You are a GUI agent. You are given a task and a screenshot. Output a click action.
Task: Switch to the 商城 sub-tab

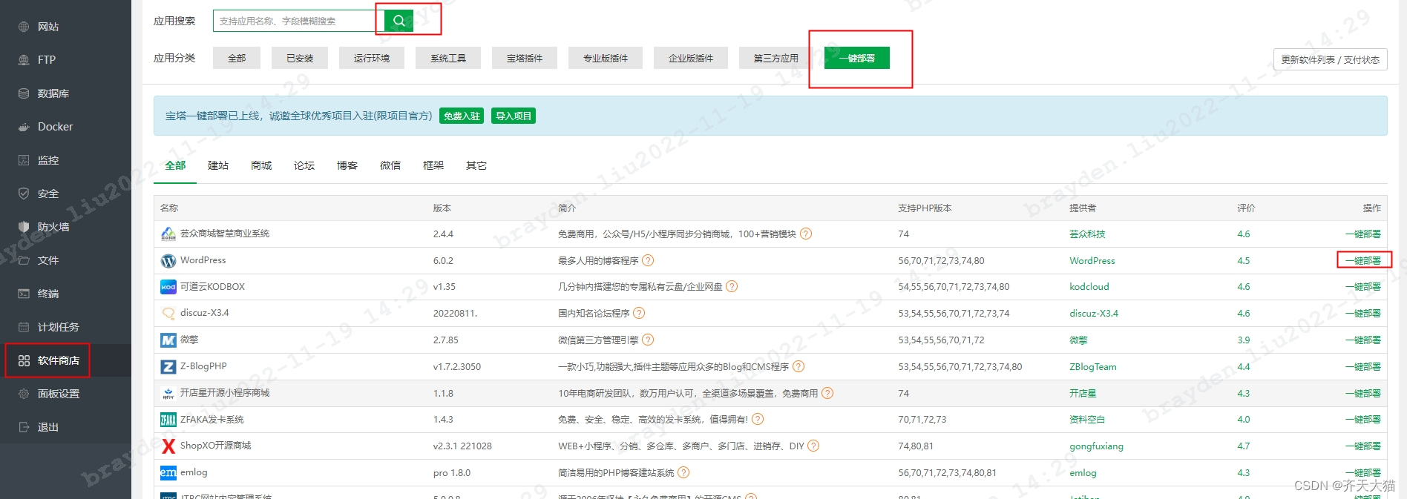[261, 165]
